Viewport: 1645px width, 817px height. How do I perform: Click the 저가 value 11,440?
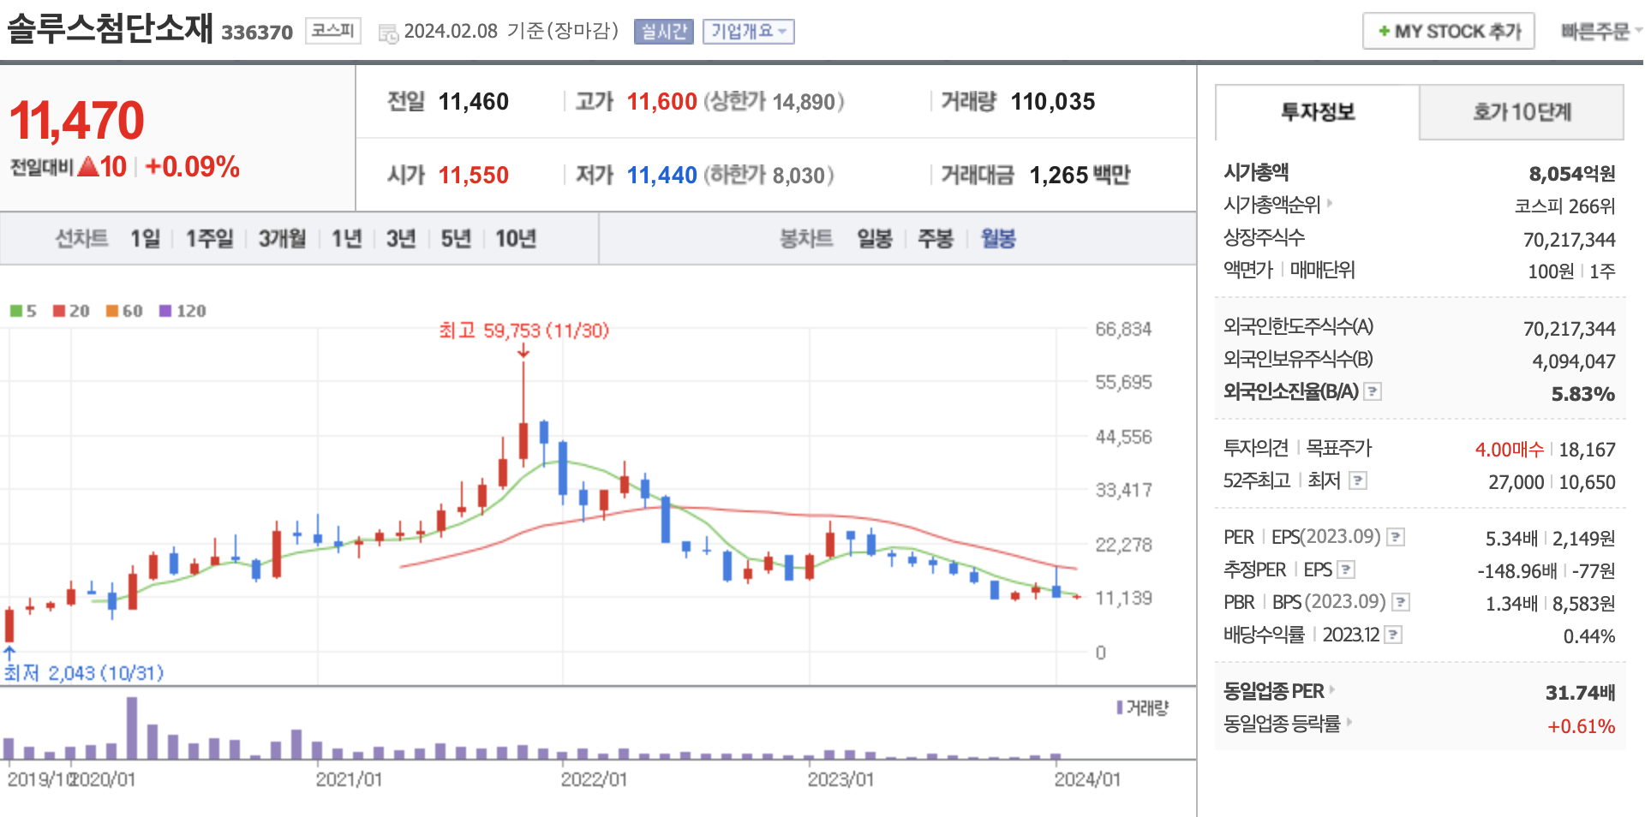click(x=662, y=176)
